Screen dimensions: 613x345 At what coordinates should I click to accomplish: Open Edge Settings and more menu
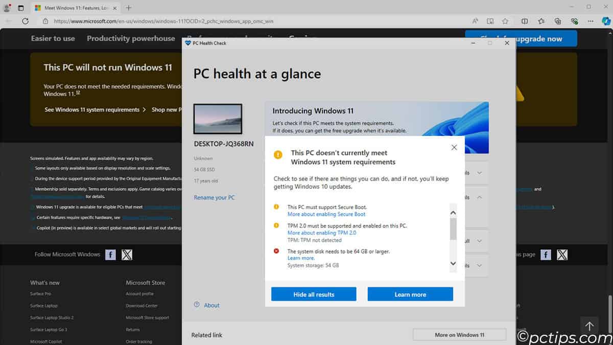592,21
